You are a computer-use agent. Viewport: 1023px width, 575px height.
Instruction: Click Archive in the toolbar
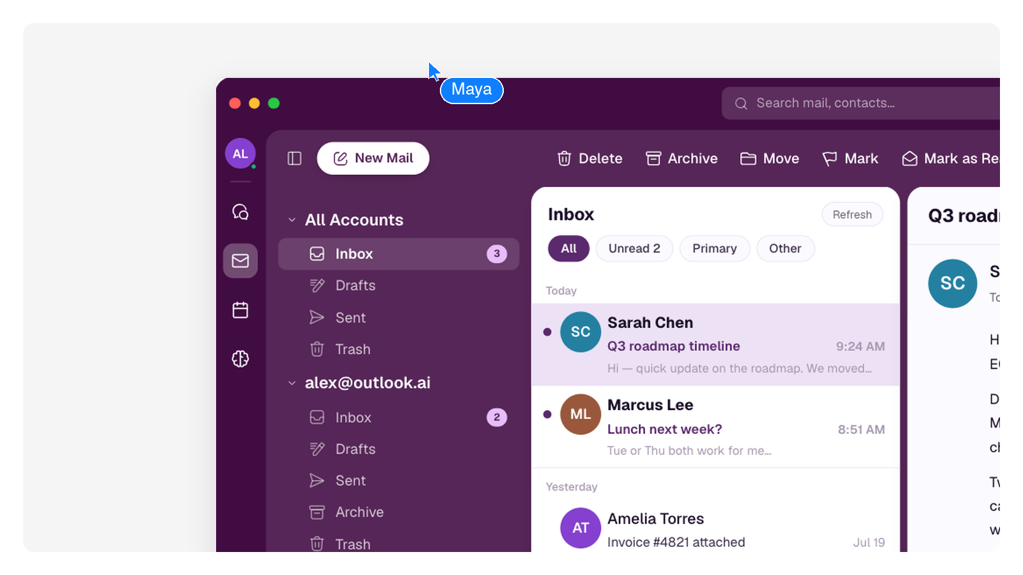click(x=682, y=158)
